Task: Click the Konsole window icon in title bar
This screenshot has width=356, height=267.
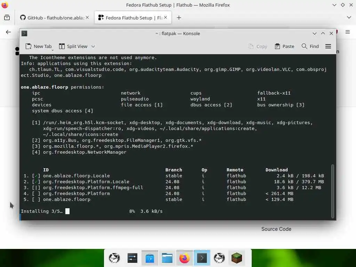Action: point(24,33)
